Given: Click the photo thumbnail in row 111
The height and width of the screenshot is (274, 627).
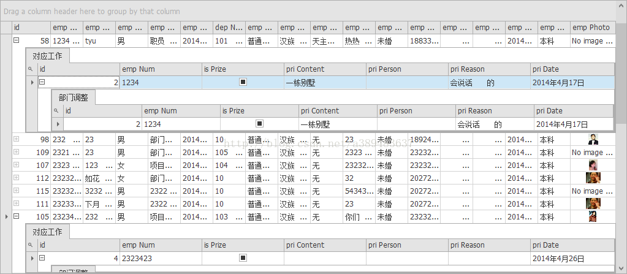Looking at the screenshot, I should 593,203.
